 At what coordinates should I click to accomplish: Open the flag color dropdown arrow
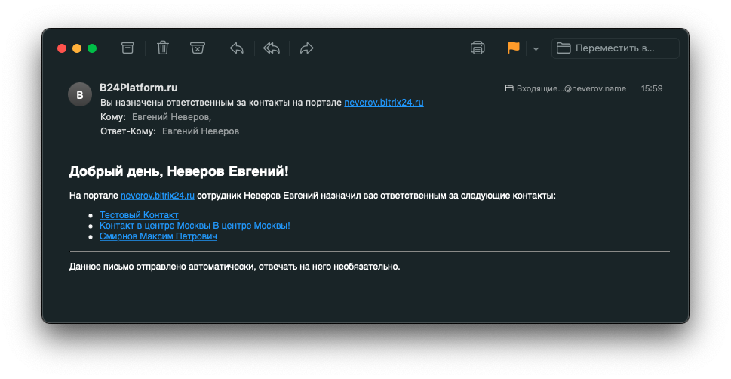(536, 49)
